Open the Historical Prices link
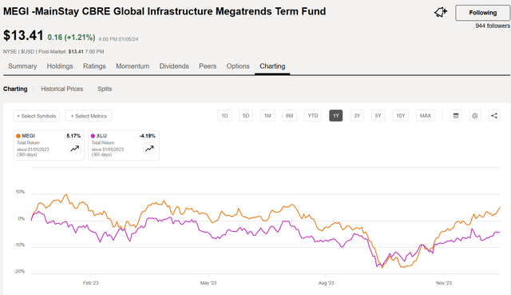511x295 pixels. (x=62, y=89)
